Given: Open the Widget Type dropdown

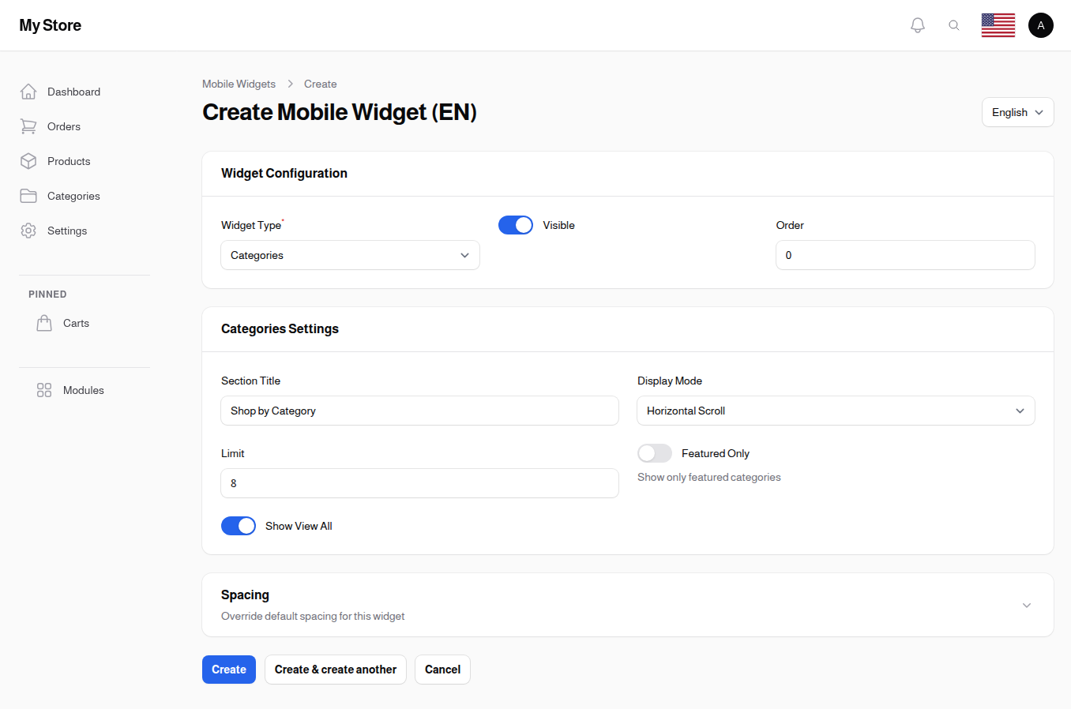Looking at the screenshot, I should pos(350,255).
